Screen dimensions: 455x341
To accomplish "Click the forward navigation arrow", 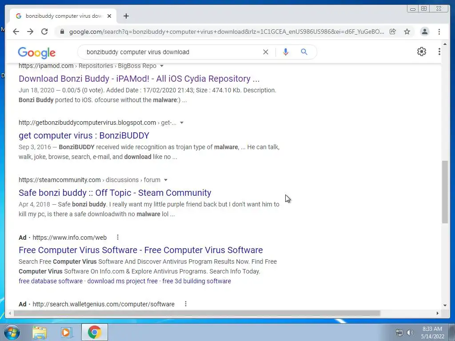I will (x=30, y=32).
